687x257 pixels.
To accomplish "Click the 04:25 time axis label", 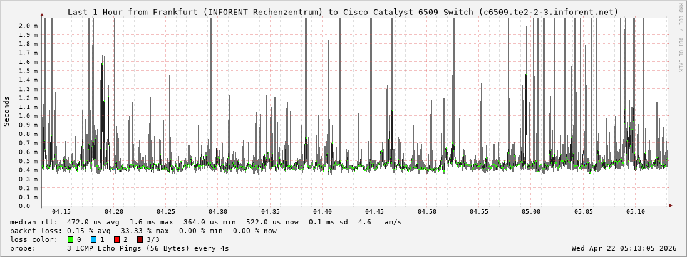I will (165, 212).
